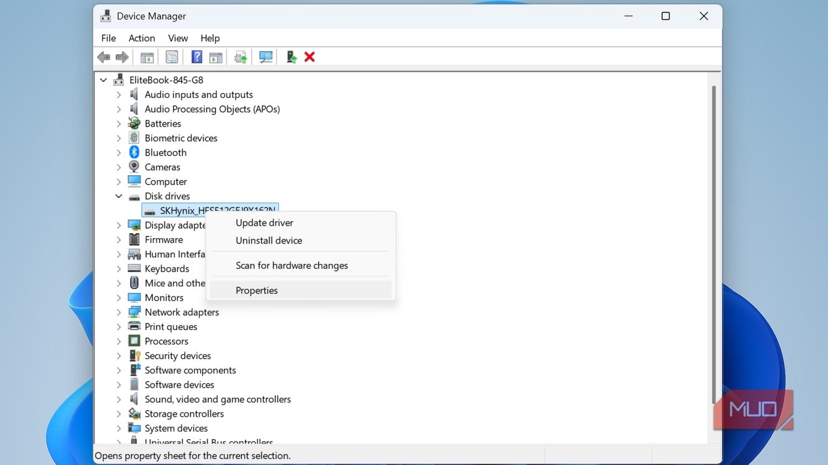
Task: Click the vertical scrollbar thumb
Action: click(x=714, y=244)
